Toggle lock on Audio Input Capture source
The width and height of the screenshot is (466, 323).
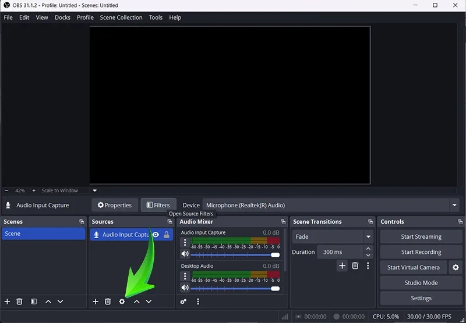click(x=167, y=235)
